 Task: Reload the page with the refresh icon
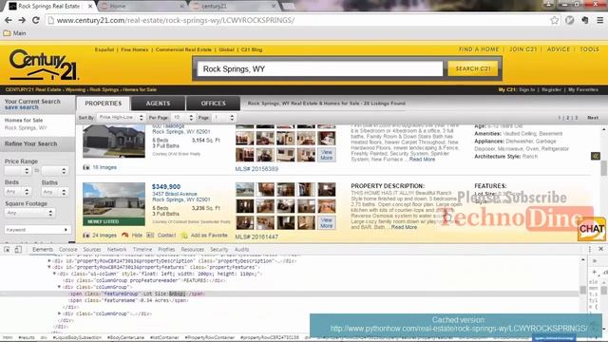[36, 20]
